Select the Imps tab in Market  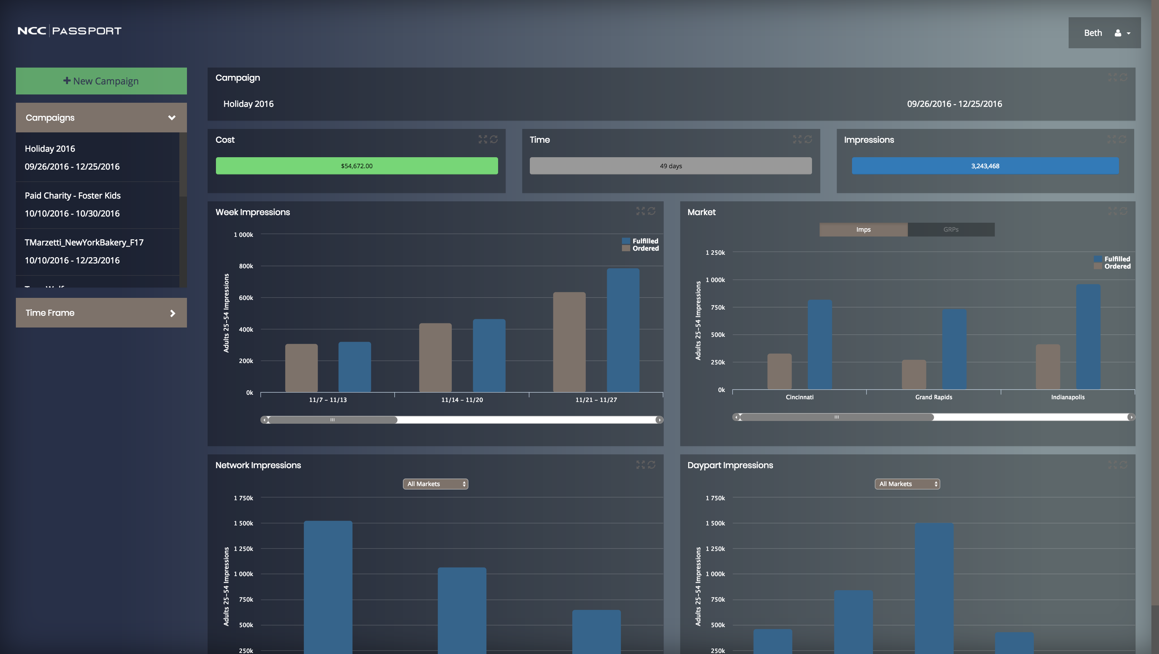[863, 229]
